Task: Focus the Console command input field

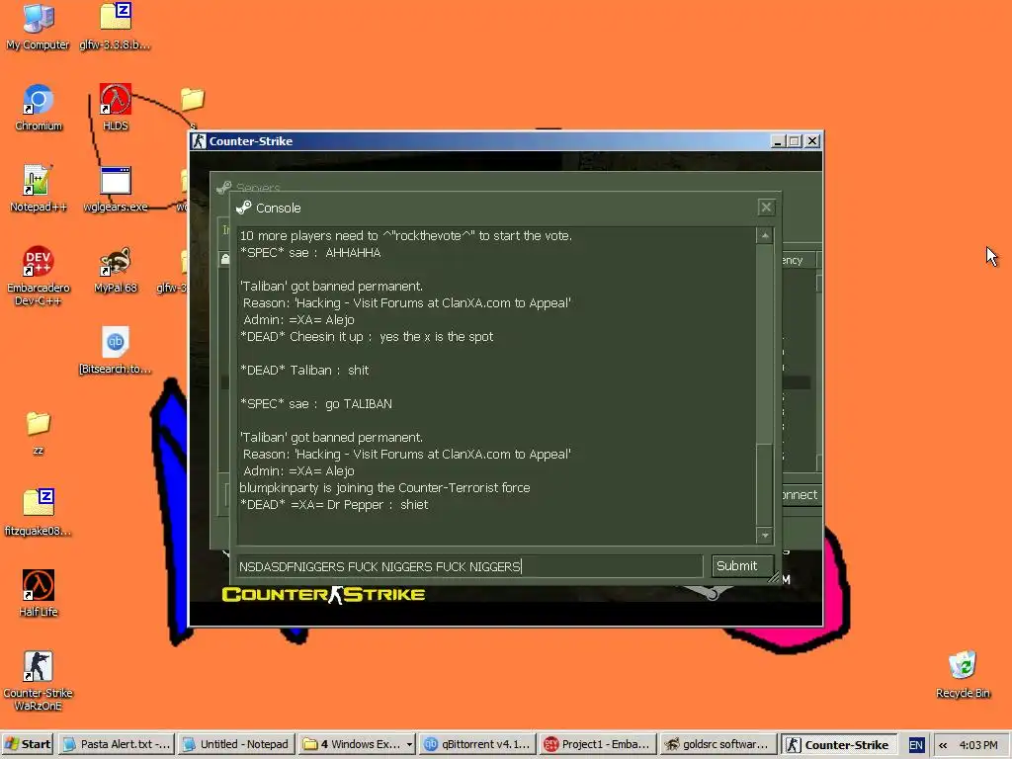Action: (469, 566)
